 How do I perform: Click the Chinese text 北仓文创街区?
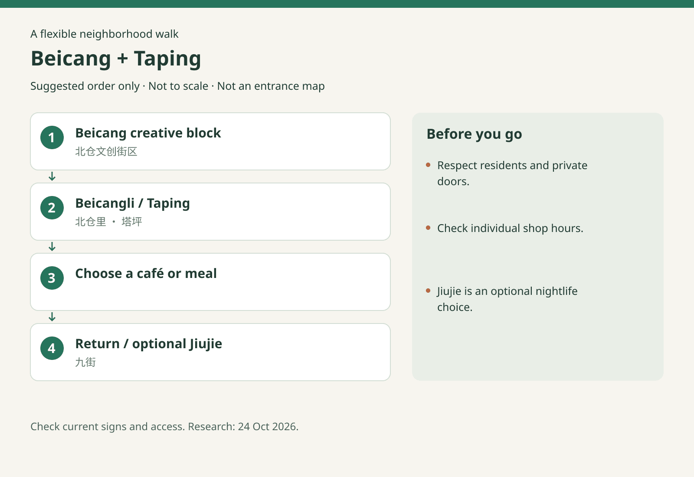[x=106, y=151]
